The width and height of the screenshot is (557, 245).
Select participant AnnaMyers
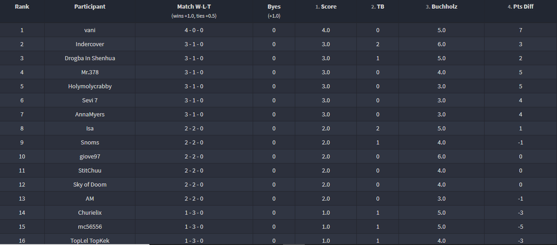[x=90, y=115]
